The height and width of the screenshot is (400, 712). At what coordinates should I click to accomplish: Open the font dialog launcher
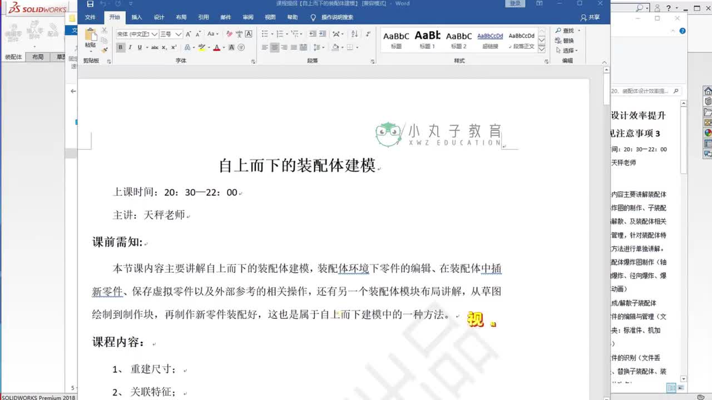[253, 61]
